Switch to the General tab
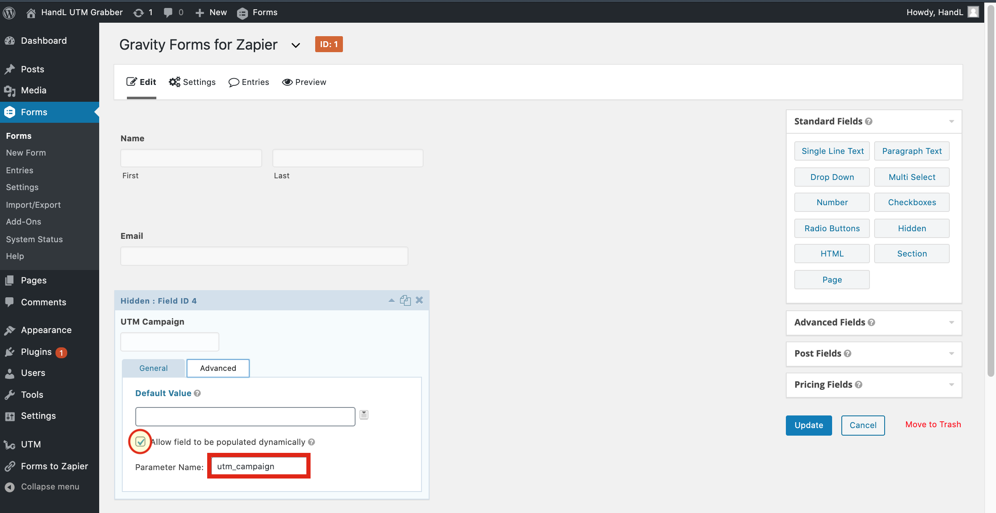Image resolution: width=996 pixels, height=513 pixels. pyautogui.click(x=153, y=368)
